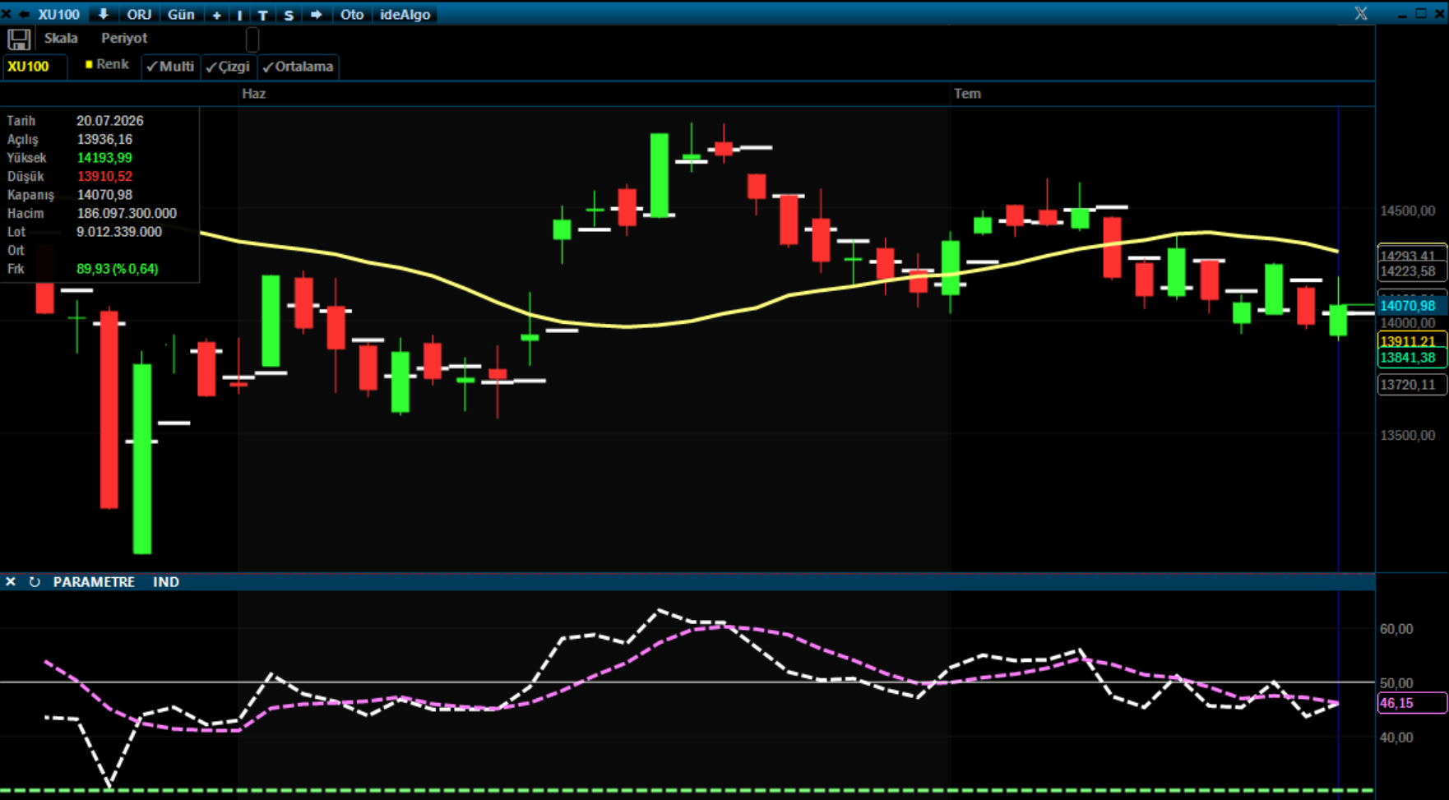Click the right arrow icon before Oto
1449x800 pixels.
[x=317, y=14]
